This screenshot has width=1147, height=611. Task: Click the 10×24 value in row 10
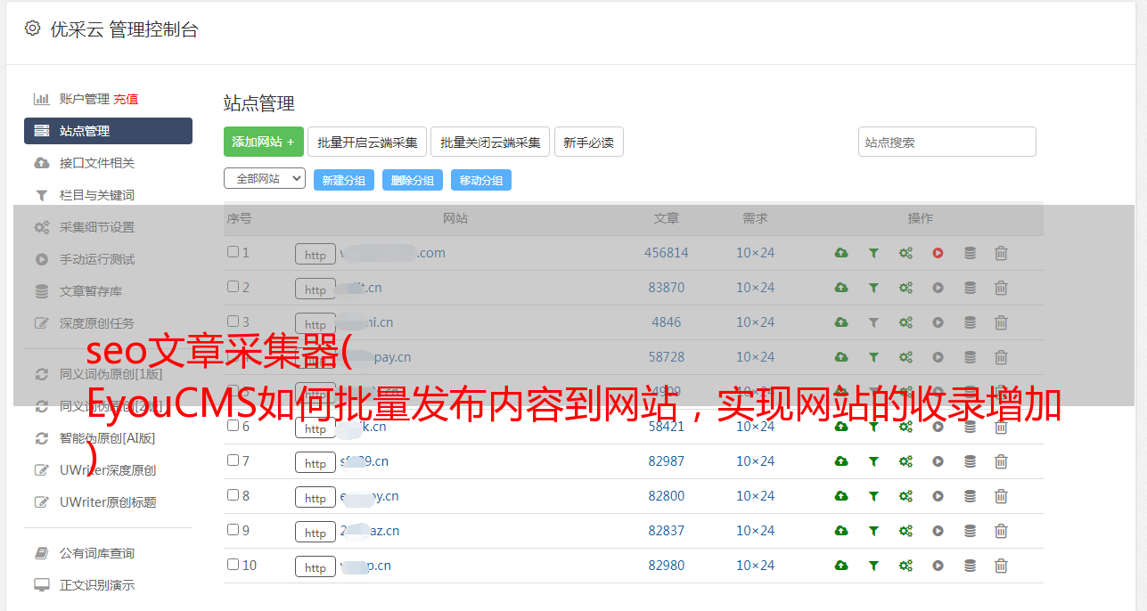(756, 566)
